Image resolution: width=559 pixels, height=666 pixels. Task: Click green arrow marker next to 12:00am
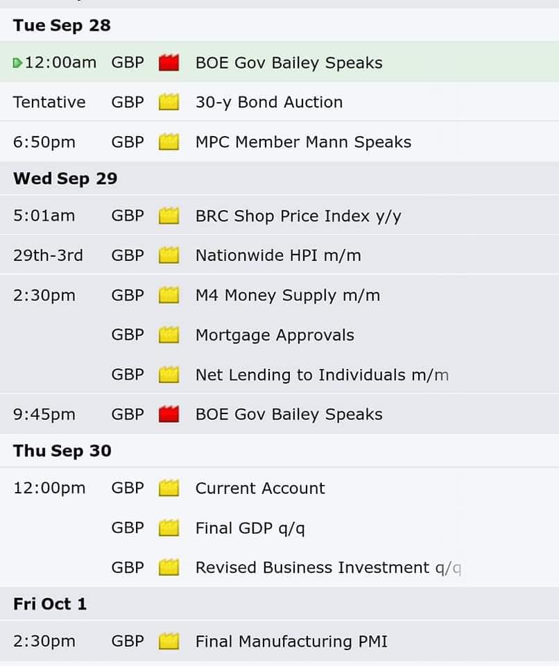click(17, 63)
